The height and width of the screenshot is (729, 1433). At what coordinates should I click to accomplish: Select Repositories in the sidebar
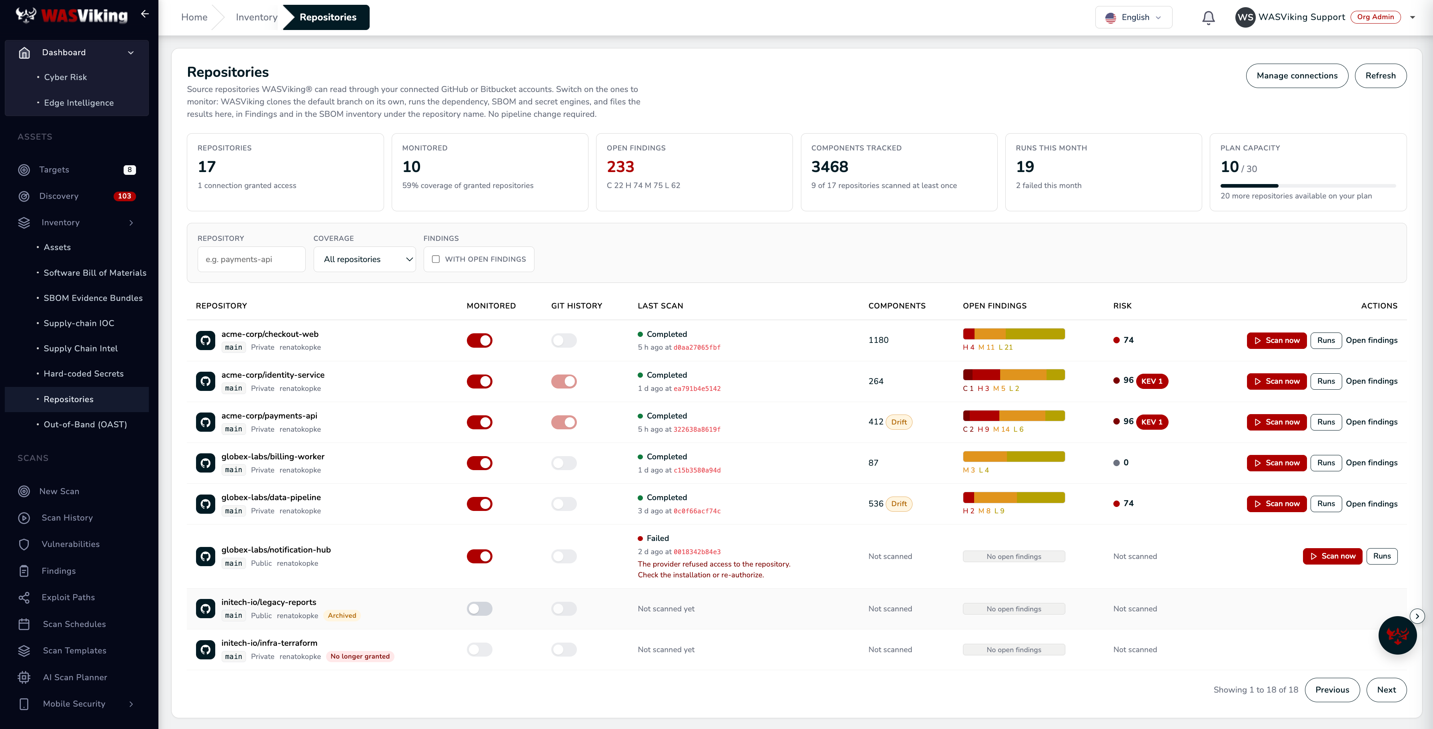77,400
